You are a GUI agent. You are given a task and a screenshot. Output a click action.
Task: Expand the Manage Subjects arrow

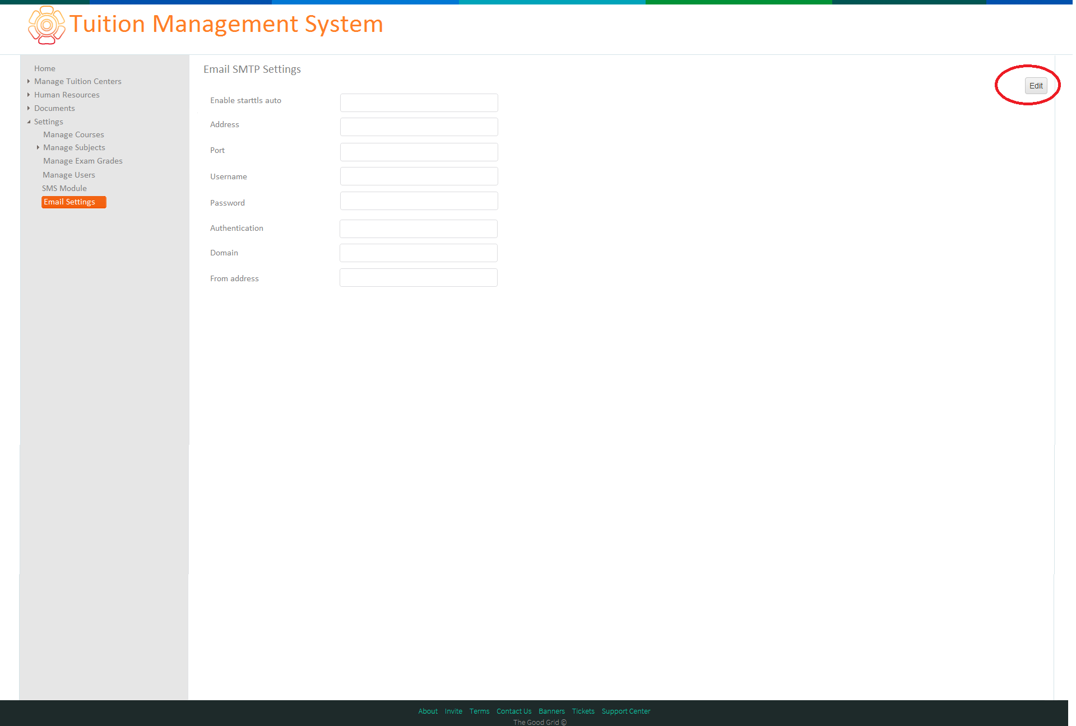(x=38, y=147)
